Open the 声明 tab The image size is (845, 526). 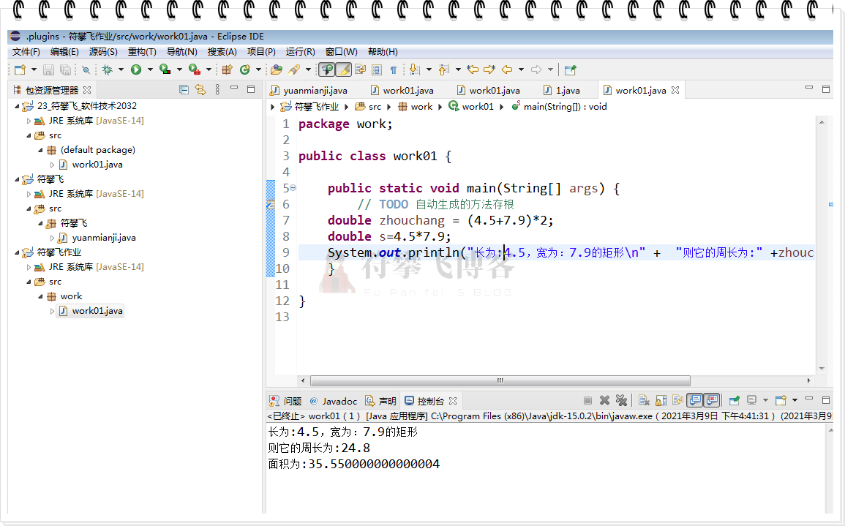click(380, 401)
